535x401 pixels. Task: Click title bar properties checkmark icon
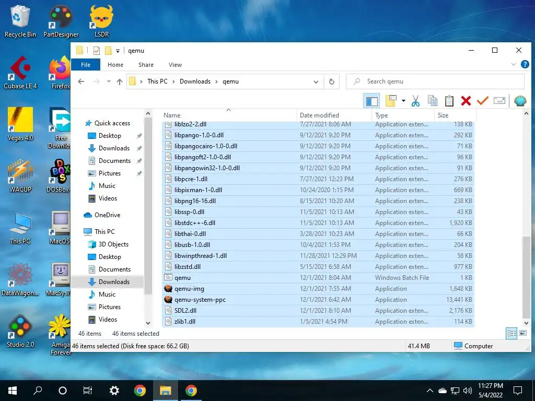pos(97,51)
